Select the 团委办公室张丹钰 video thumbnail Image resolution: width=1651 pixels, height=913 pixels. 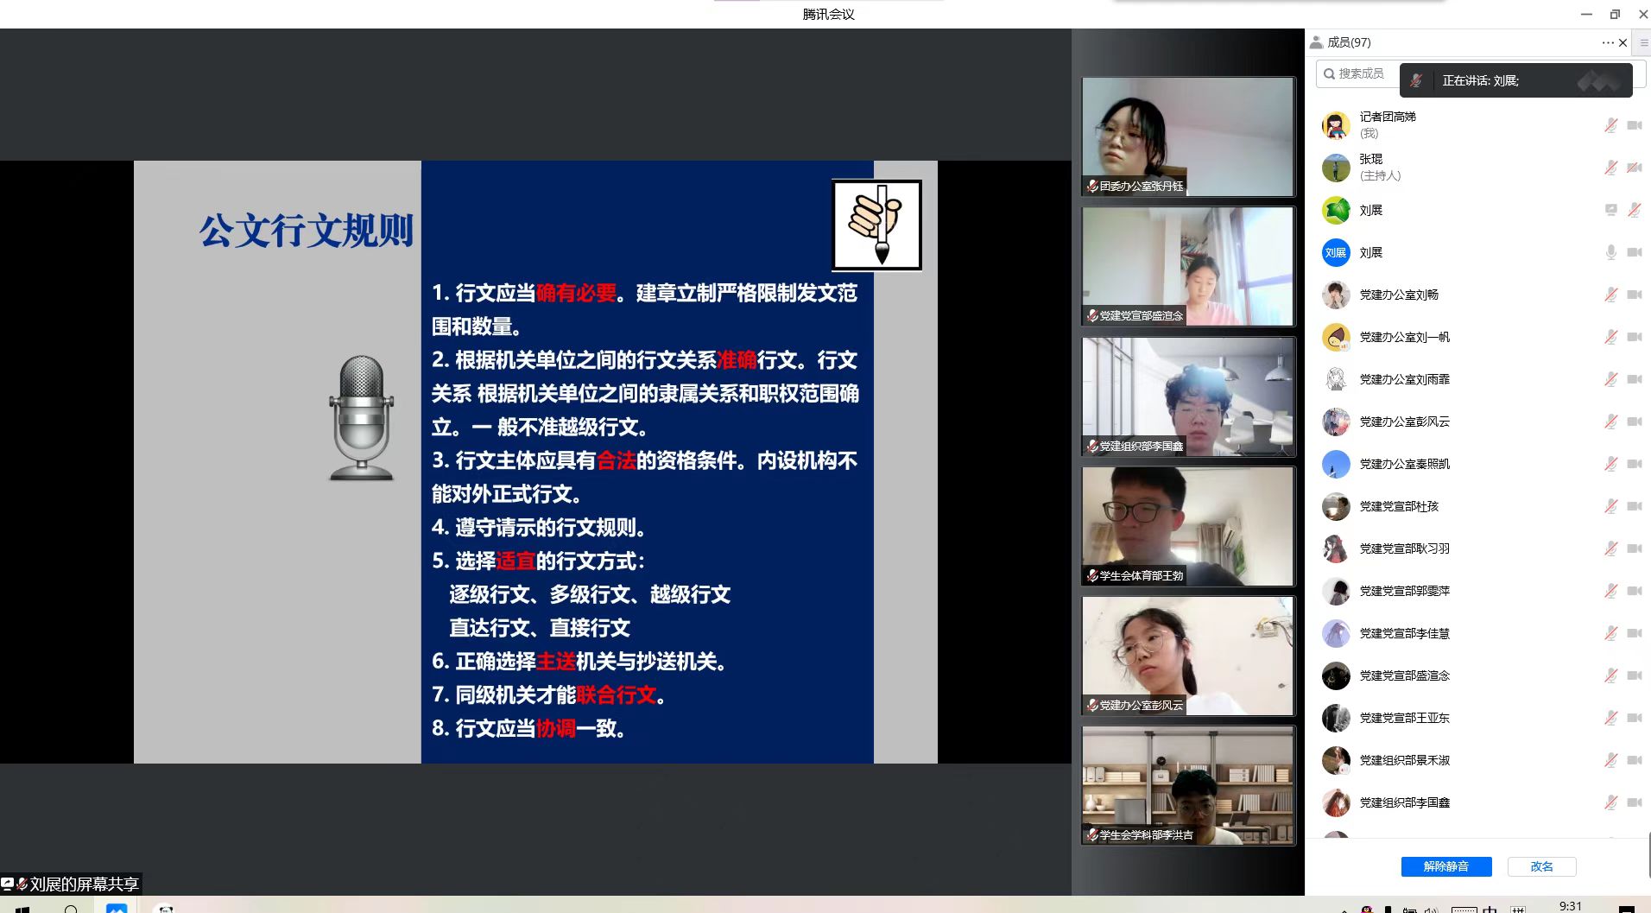point(1188,136)
